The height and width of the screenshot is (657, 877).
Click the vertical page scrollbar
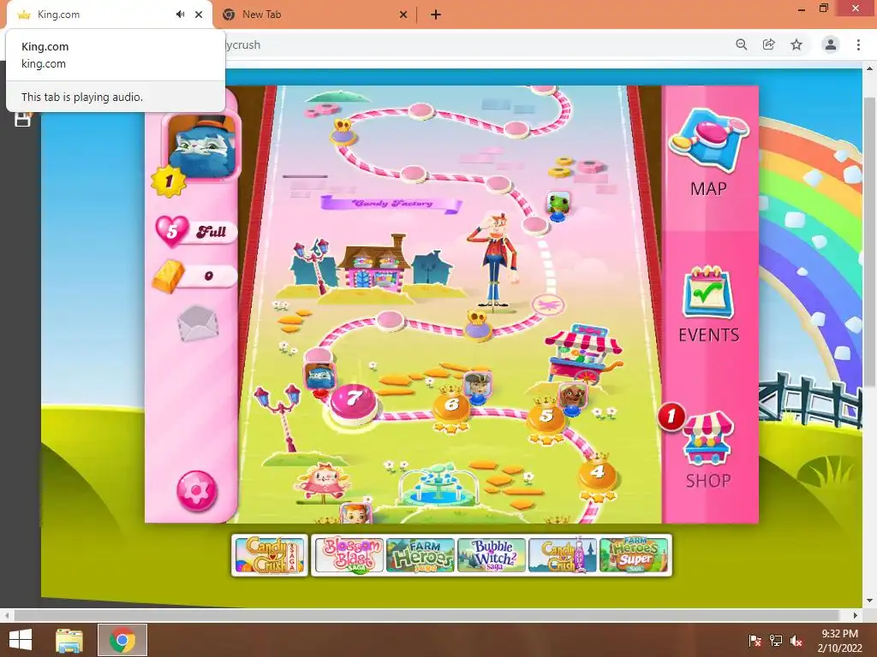click(869, 241)
